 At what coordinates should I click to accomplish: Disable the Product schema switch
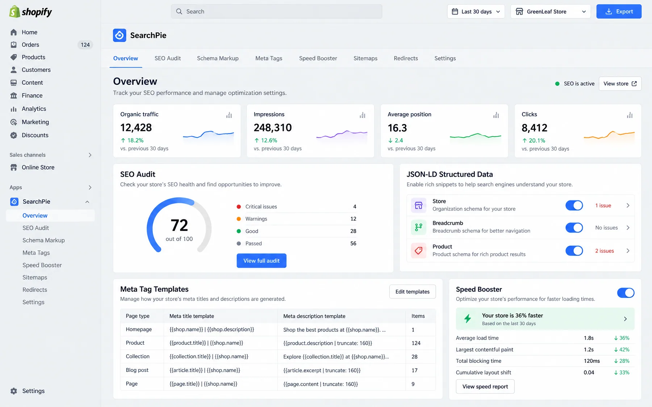pyautogui.click(x=574, y=251)
